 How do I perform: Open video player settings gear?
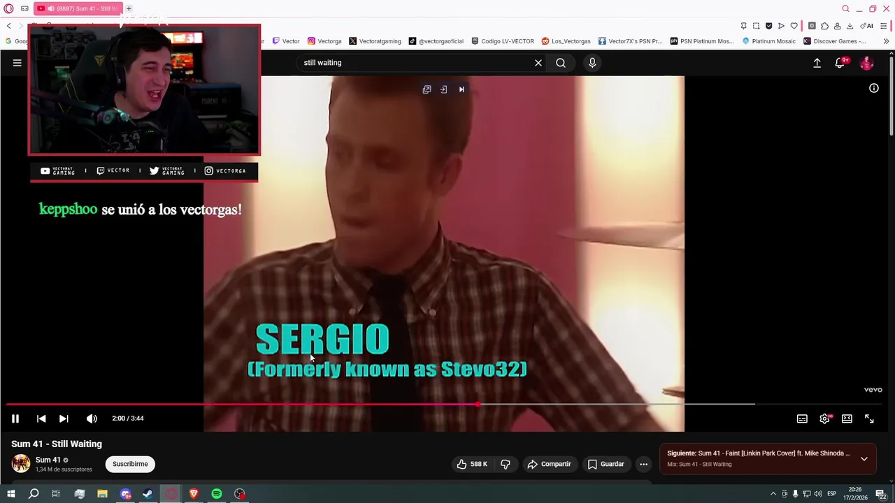click(x=824, y=418)
